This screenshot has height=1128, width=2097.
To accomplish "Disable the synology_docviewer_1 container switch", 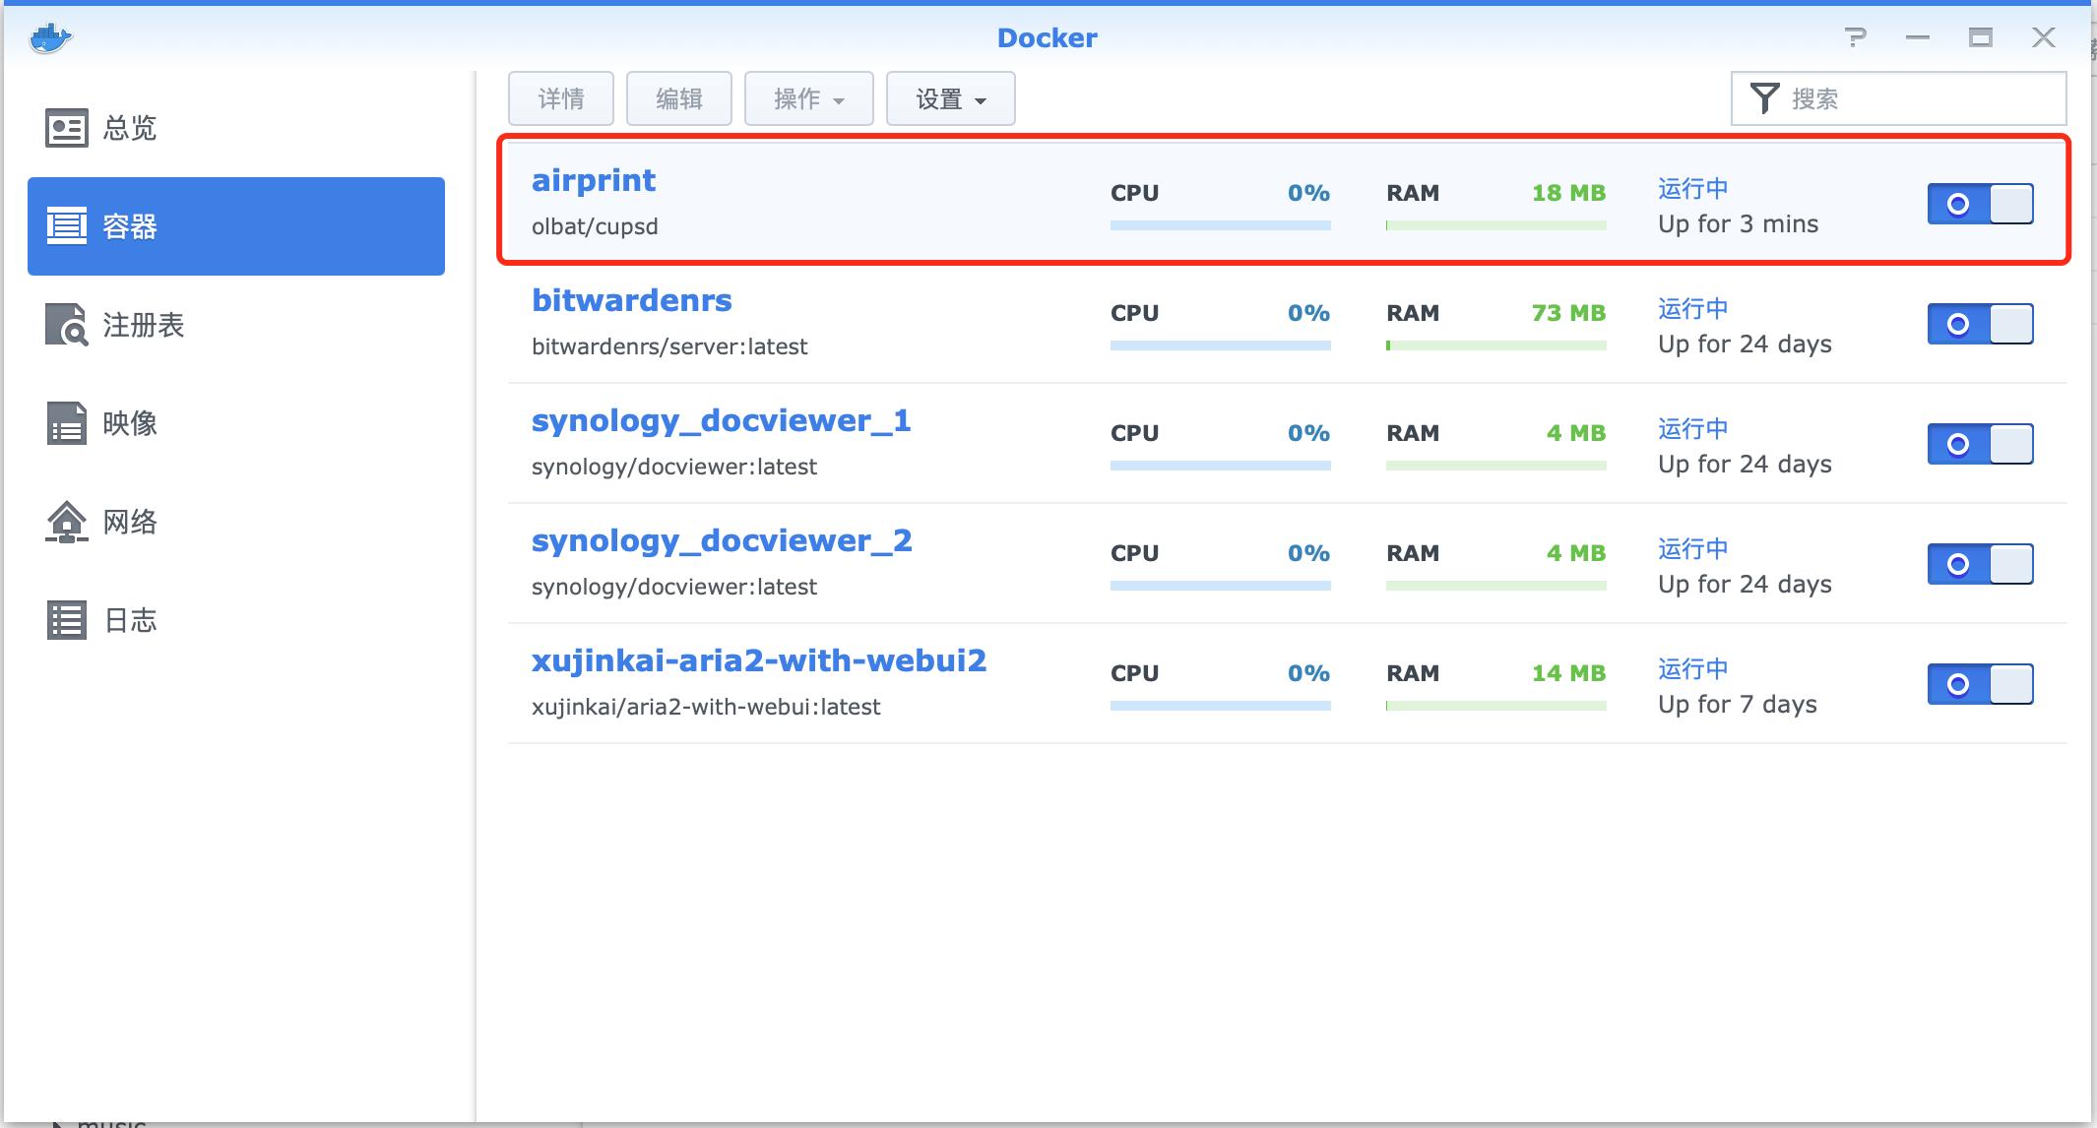I will coord(1980,444).
